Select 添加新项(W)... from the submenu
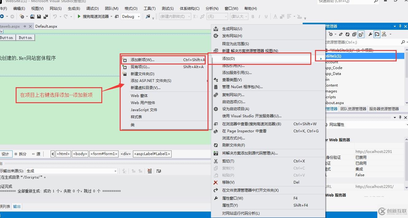Image resolution: width=408 pixels, height=218 pixels. [163, 60]
